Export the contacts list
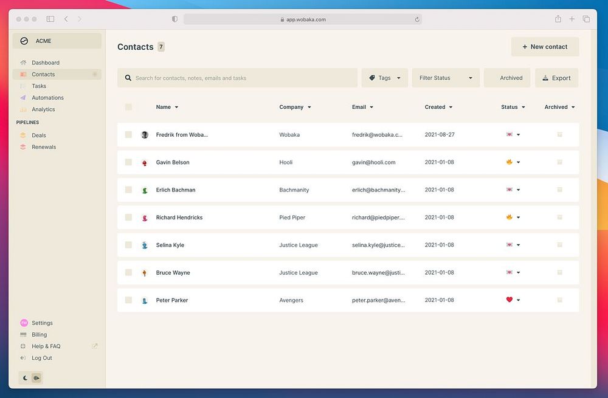This screenshot has width=608, height=398. [556, 78]
